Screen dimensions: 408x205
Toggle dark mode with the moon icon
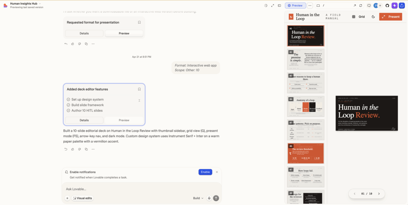point(373,17)
